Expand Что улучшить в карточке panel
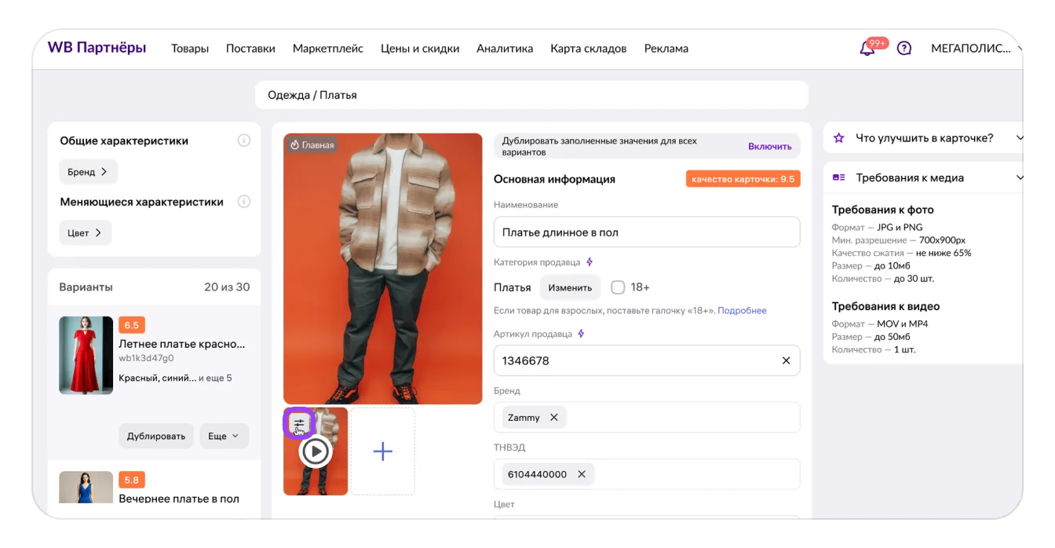1055x548 pixels. click(x=1019, y=138)
